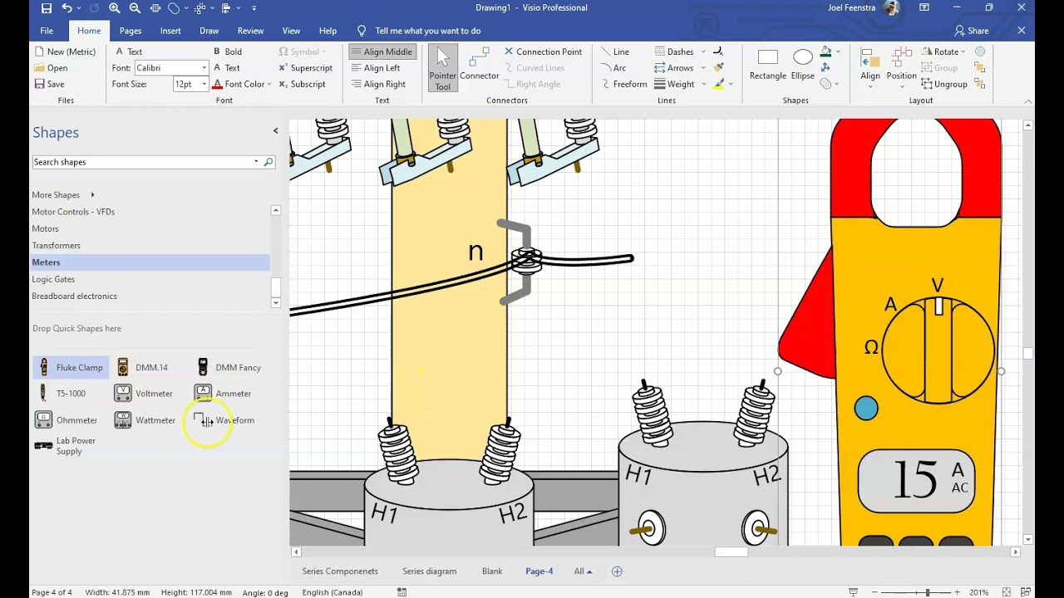Zoom in using the magnifier icon
The image size is (1064, 598).
pos(115,8)
